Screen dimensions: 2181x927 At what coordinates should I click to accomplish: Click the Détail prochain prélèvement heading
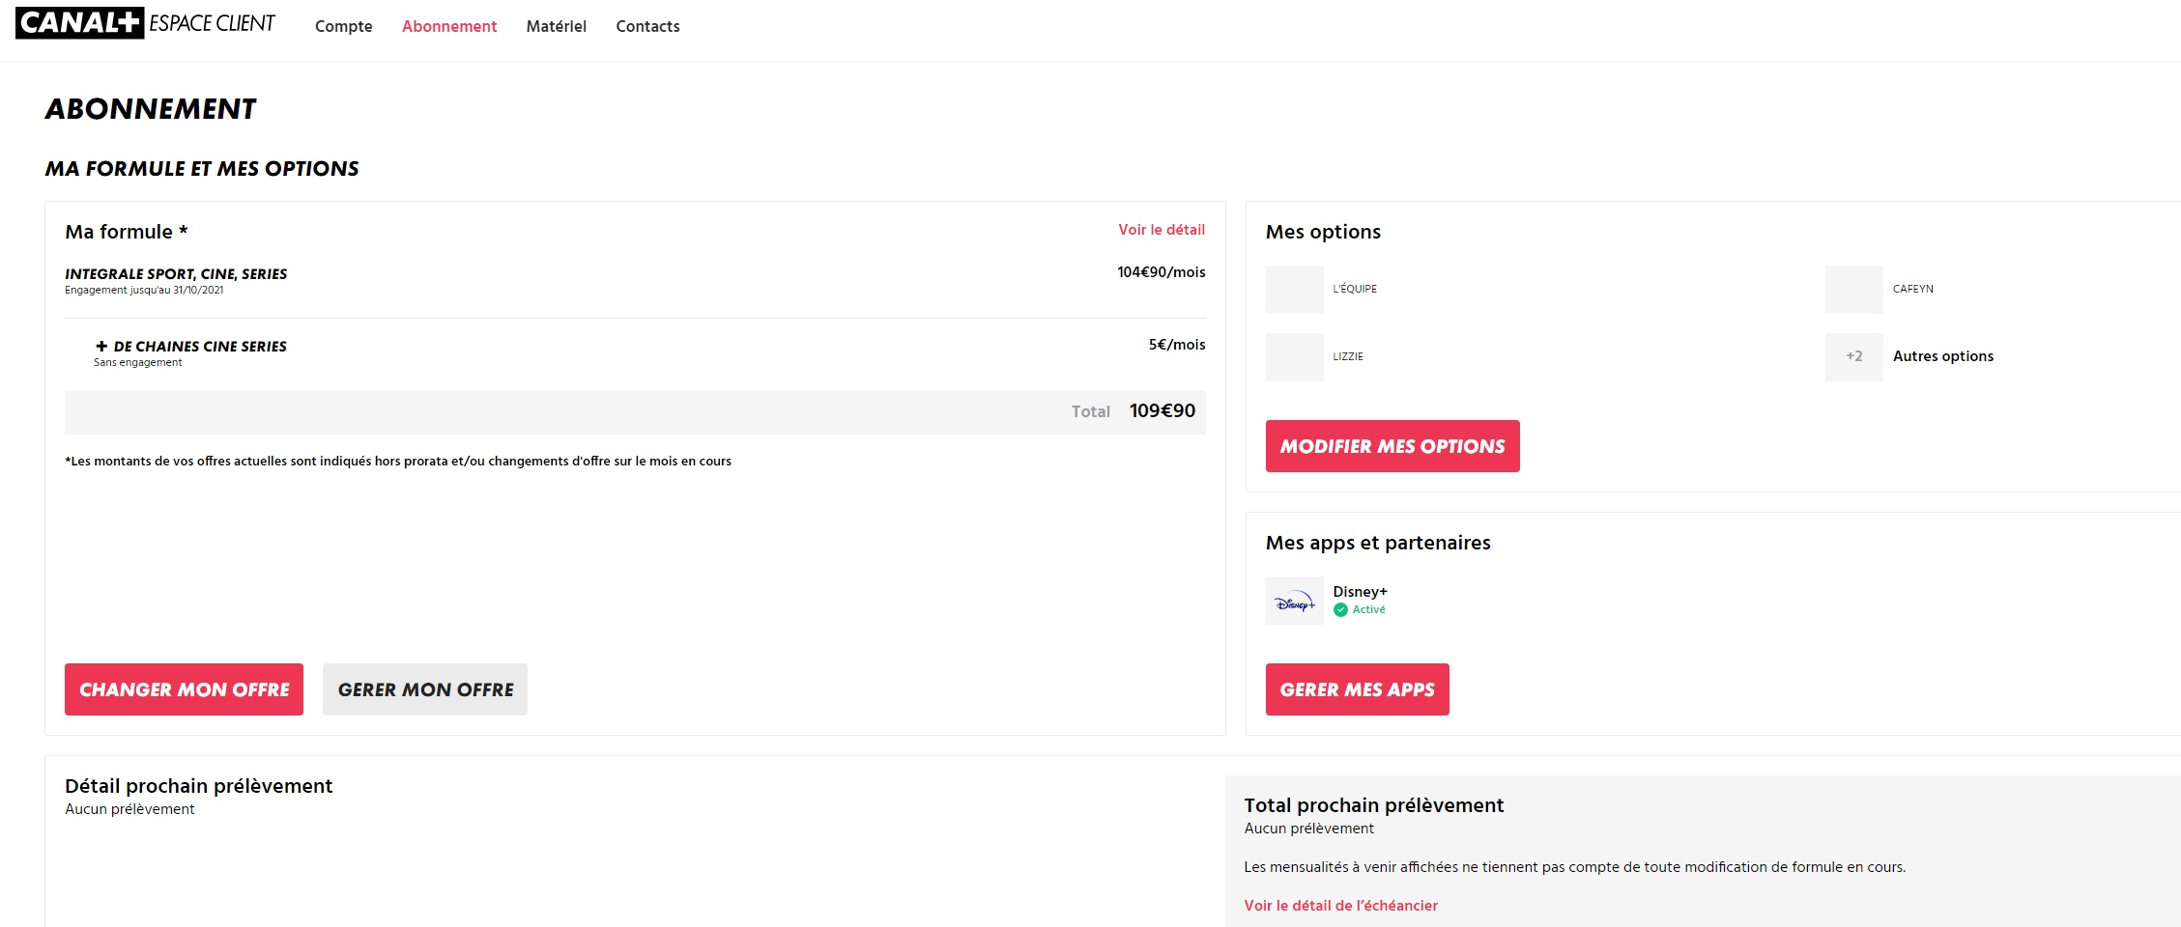(x=198, y=786)
